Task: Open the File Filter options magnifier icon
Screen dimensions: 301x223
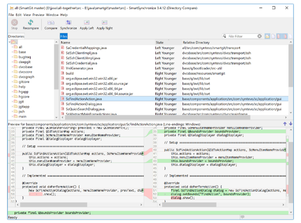Action: pyautogui.click(x=225, y=36)
